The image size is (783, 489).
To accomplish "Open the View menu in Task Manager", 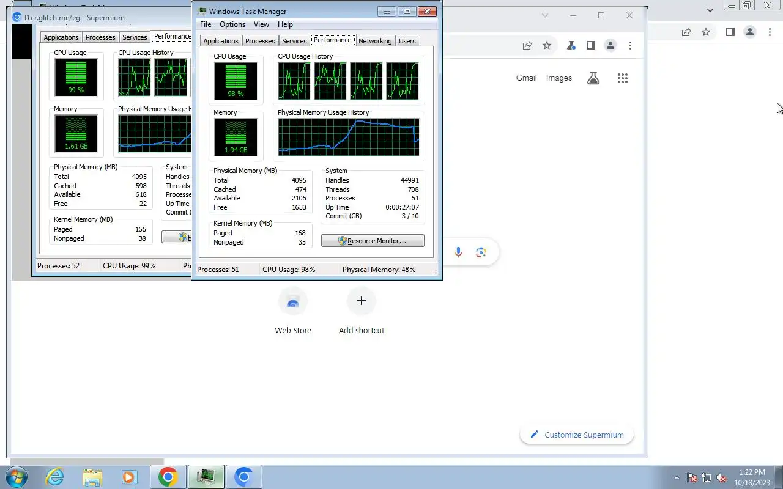I will (x=261, y=24).
